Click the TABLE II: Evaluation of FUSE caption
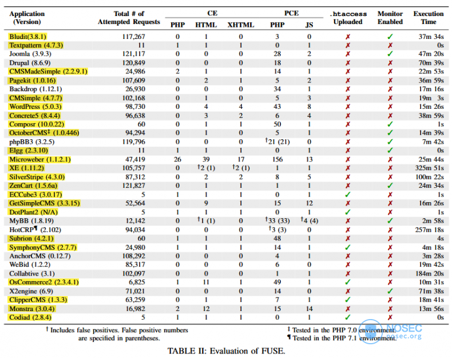Image resolution: width=452 pixels, height=358 pixels. coord(227,351)
